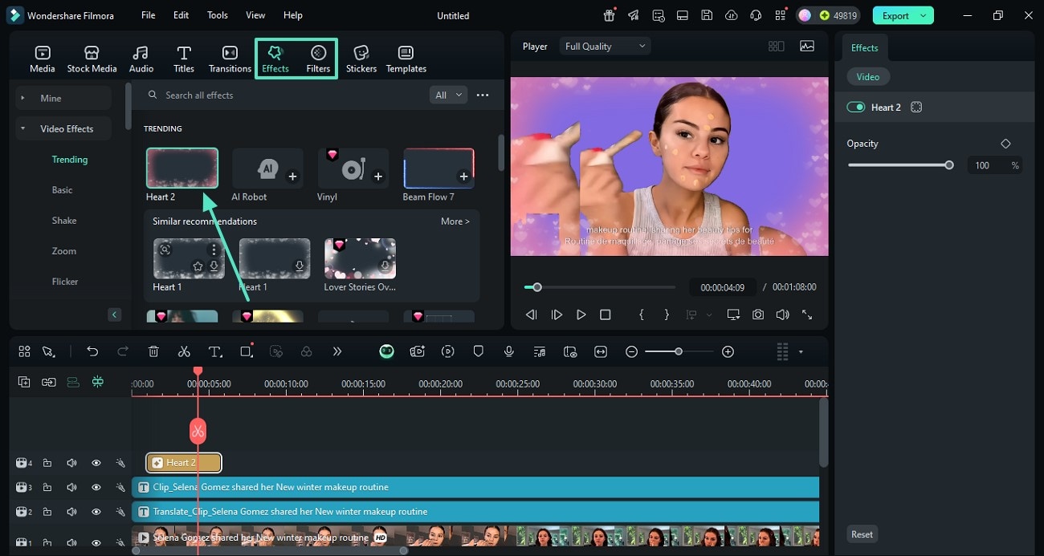This screenshot has height=556, width=1044.
Task: Split clip with scissors tool
Action: (184, 351)
